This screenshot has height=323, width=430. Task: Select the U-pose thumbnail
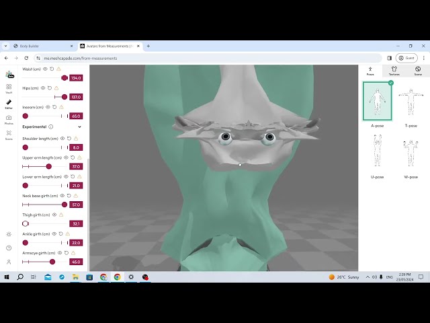click(378, 151)
